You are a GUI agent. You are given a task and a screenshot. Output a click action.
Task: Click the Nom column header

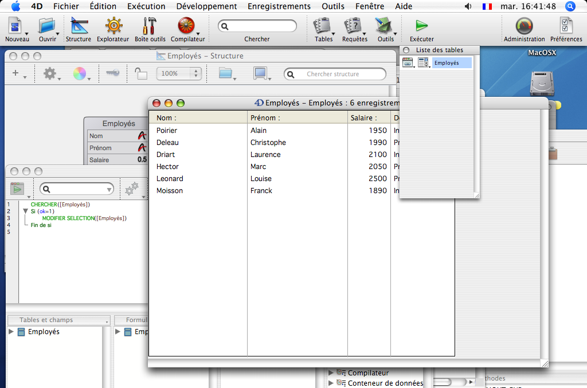point(198,117)
